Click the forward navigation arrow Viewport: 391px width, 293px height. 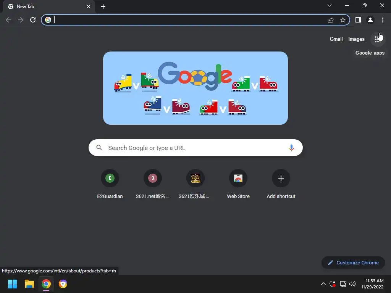(x=21, y=20)
